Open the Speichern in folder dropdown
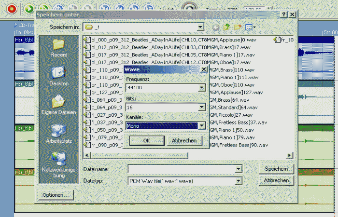This screenshot has height=217, width=338. [200, 27]
